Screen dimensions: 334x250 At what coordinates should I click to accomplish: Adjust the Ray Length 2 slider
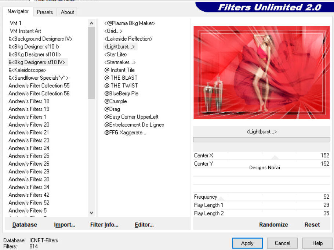coord(262,213)
